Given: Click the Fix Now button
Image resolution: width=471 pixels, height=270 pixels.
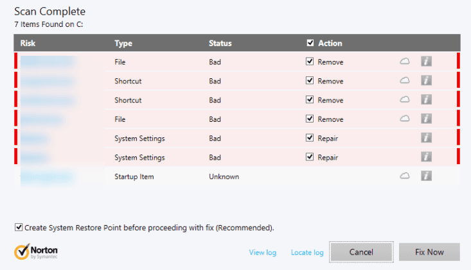Looking at the screenshot, I should [x=429, y=252].
